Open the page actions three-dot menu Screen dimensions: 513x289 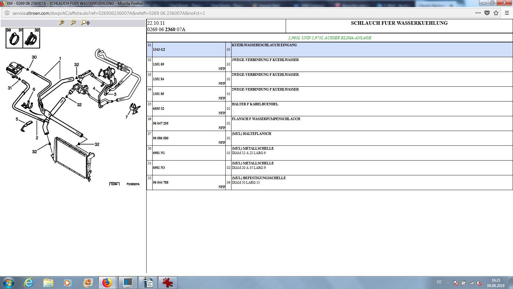click(478, 13)
